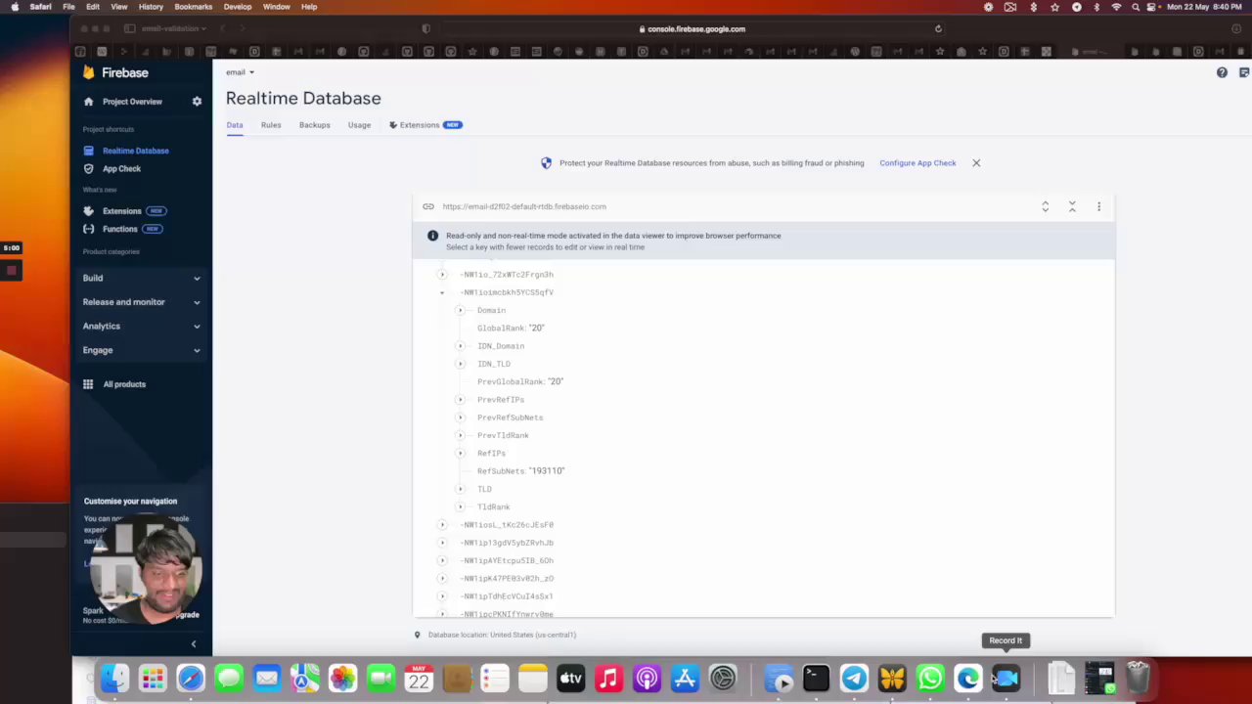Click Configure App Check link
The width and height of the screenshot is (1252, 704).
point(917,163)
